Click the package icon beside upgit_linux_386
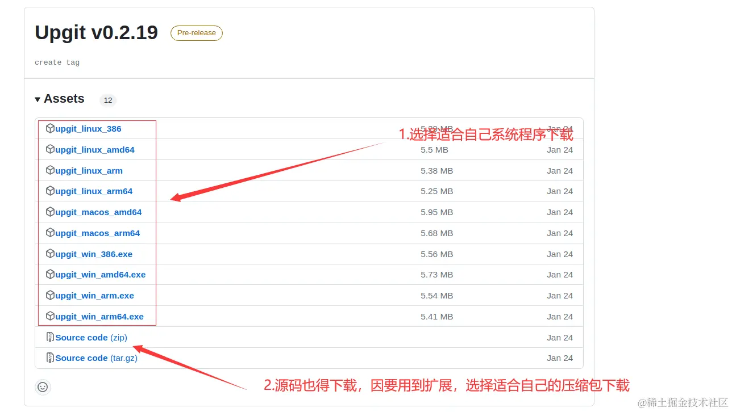Image resolution: width=732 pixels, height=412 pixels. [x=50, y=128]
